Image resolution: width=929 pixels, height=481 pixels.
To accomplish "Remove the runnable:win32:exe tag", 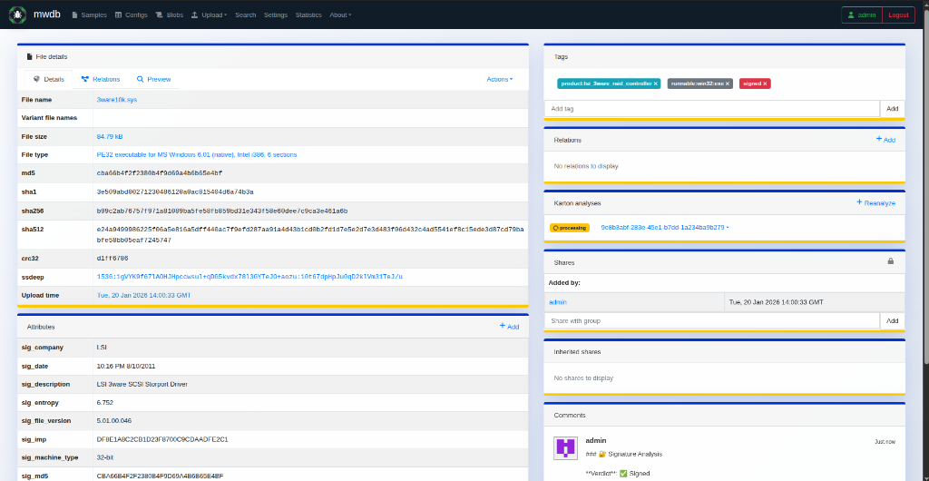I will coord(727,83).
